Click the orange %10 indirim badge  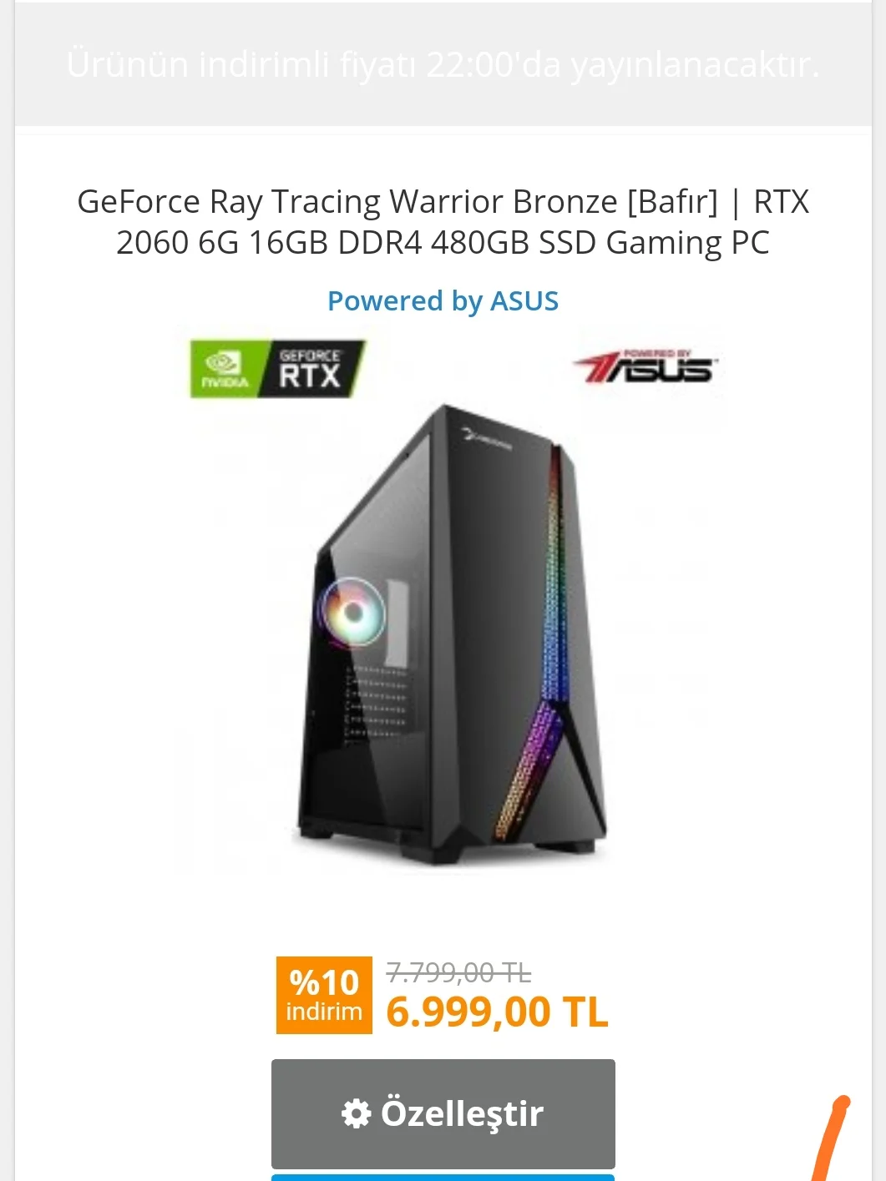(x=324, y=995)
